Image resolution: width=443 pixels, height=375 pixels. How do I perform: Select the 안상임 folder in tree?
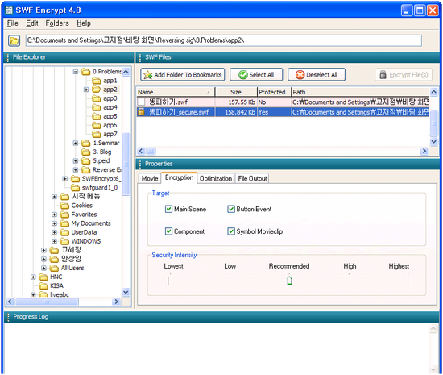[x=71, y=259]
